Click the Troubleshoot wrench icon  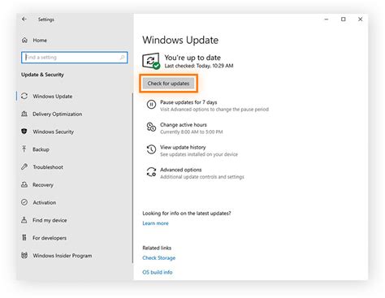[x=24, y=166]
